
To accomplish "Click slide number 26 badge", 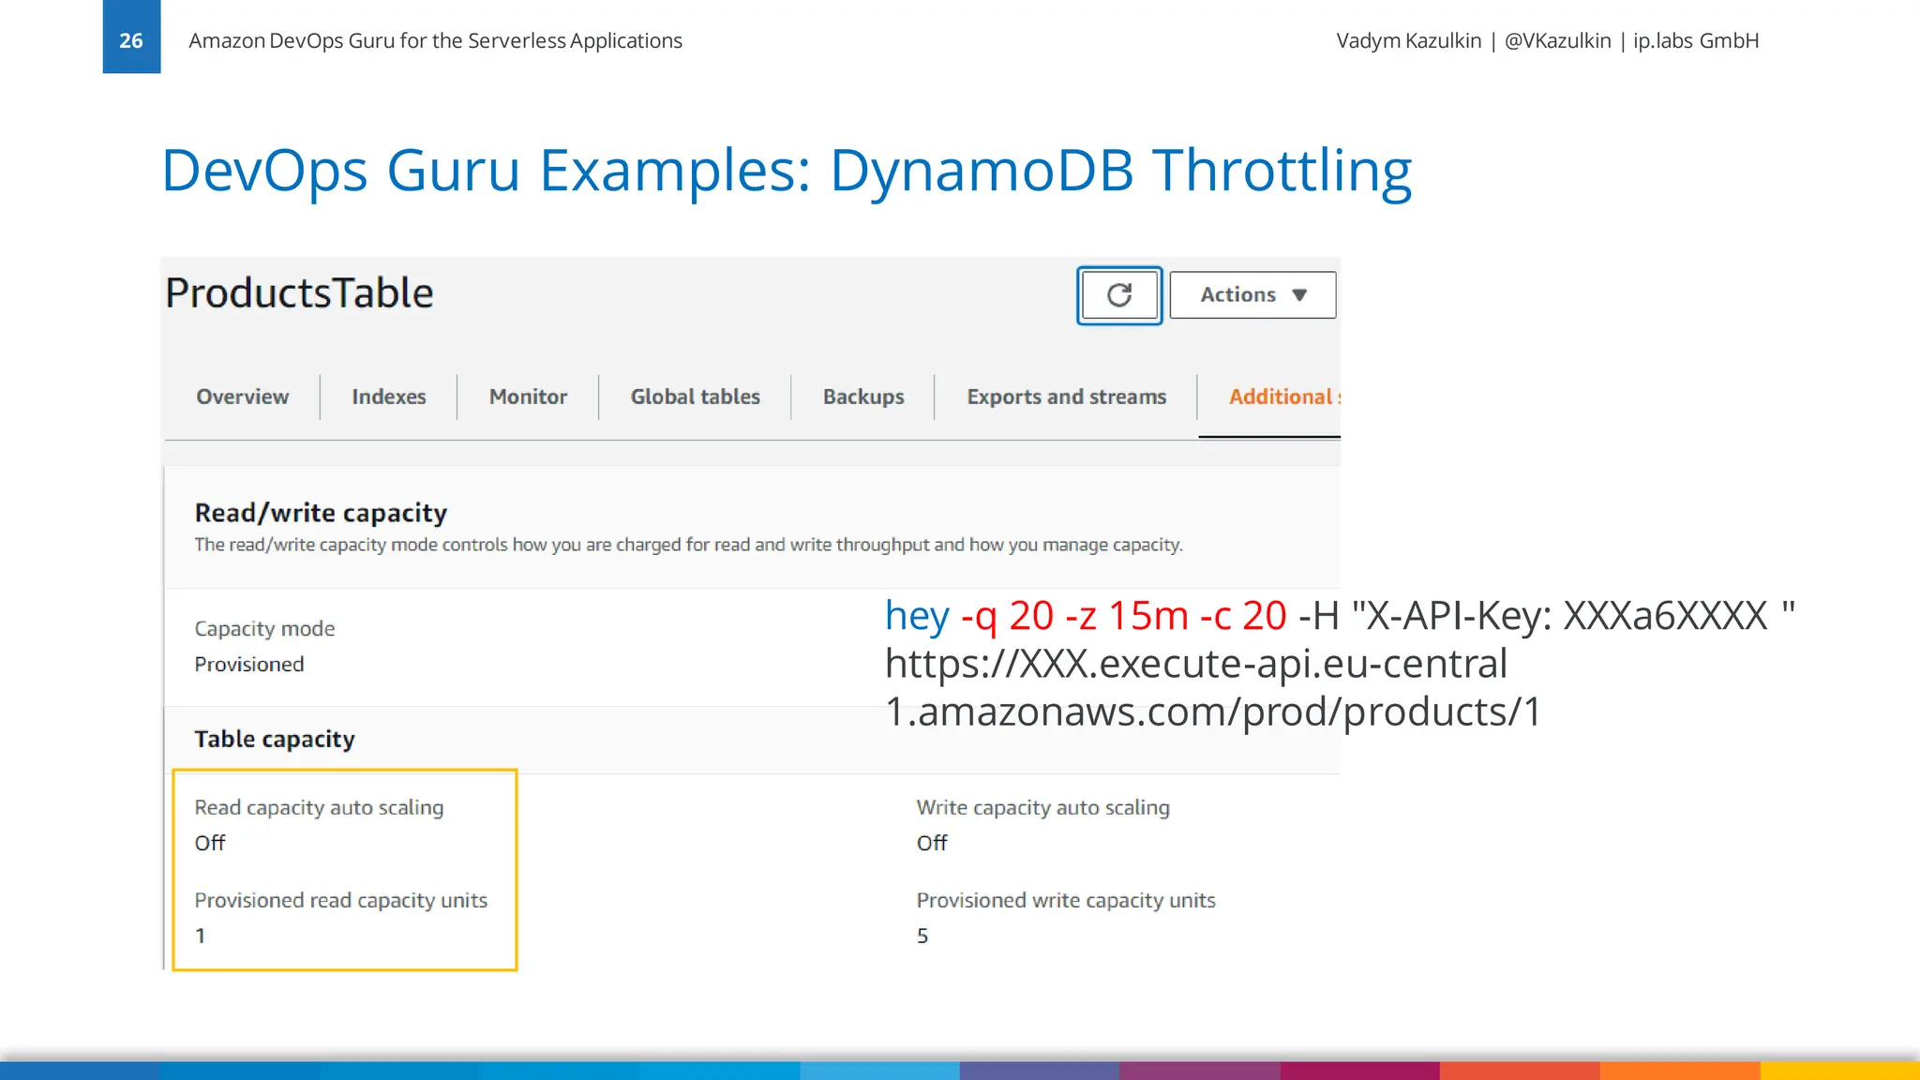I will tap(131, 40).
